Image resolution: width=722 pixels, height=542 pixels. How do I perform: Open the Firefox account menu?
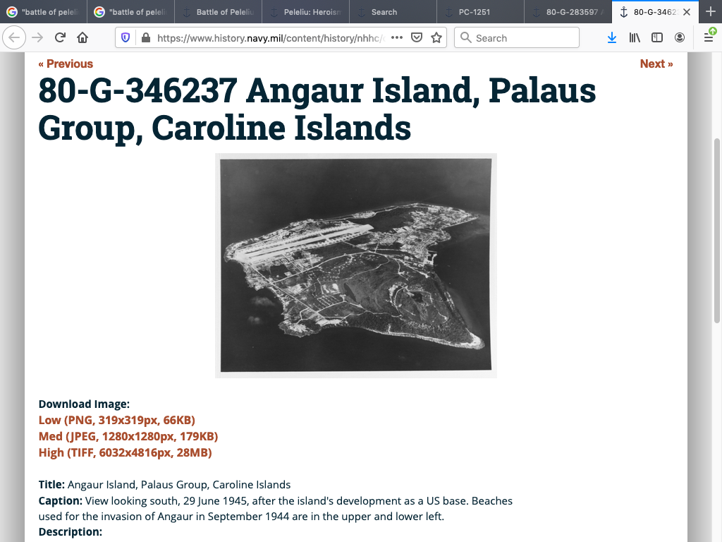[679, 38]
